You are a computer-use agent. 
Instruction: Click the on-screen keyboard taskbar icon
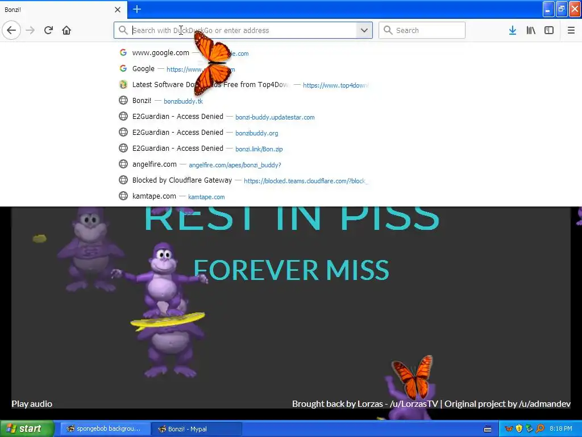[487, 429]
